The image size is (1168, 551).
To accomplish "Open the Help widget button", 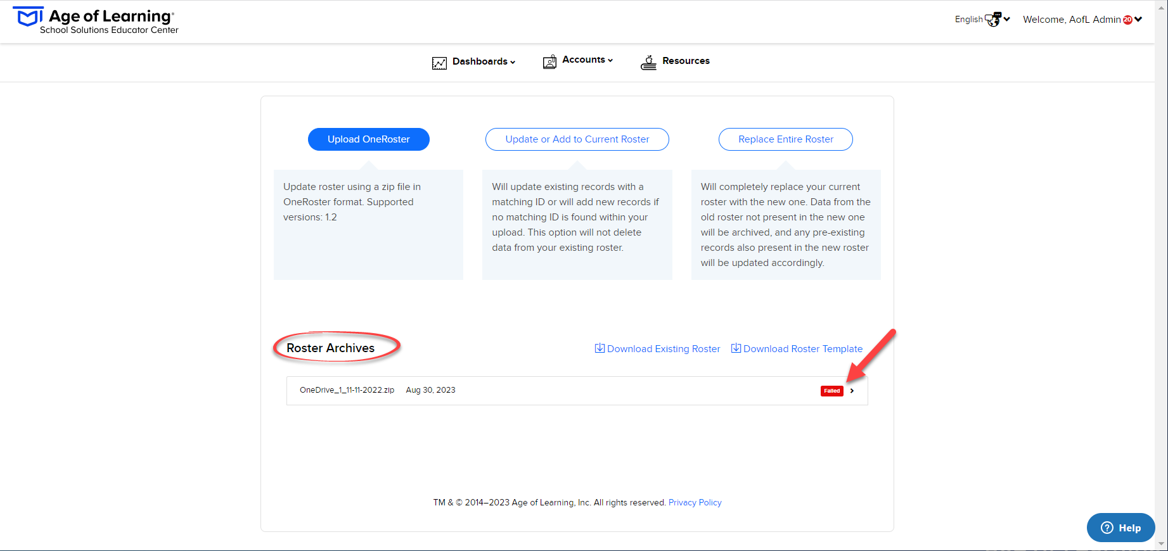I will (x=1121, y=528).
